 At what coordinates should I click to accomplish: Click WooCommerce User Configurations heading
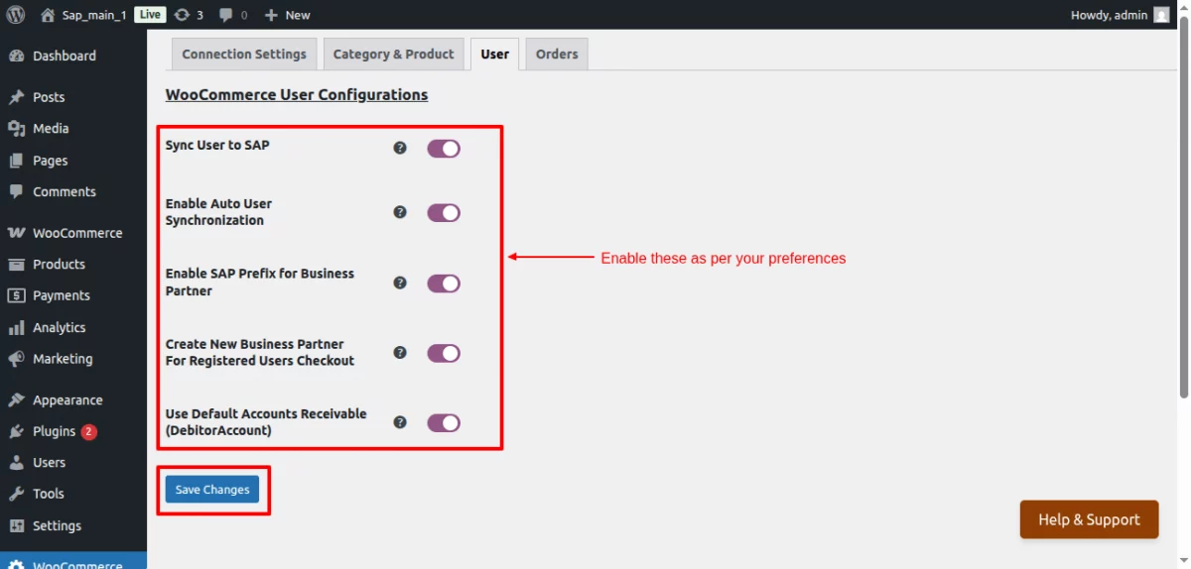[297, 95]
